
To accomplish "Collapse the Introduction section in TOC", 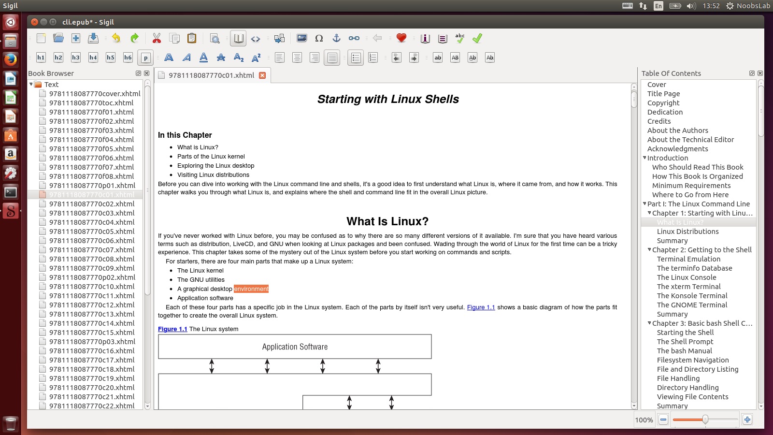I will tap(644, 158).
